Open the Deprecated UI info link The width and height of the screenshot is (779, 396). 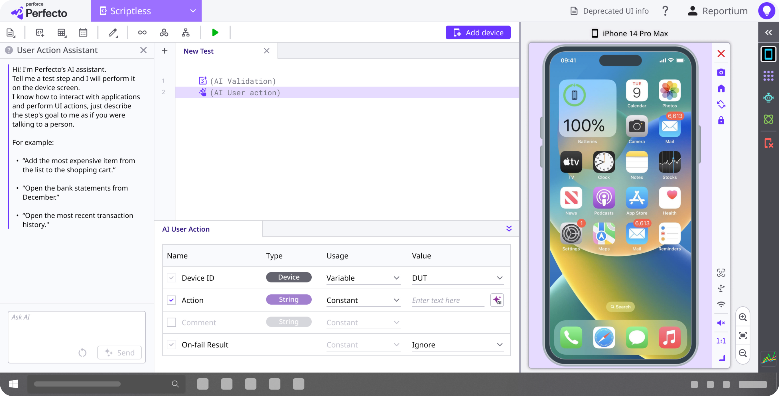coord(609,11)
